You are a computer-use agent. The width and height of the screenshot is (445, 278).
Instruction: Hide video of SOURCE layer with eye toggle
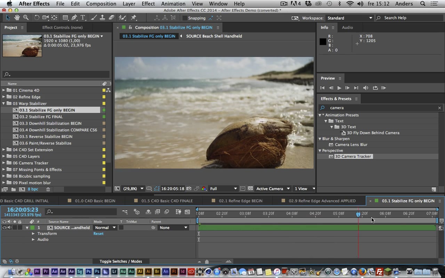[5, 228]
